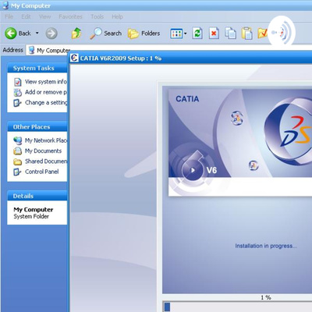The height and width of the screenshot is (312, 312).
Task: Open the Tools menu
Action: (x=97, y=16)
